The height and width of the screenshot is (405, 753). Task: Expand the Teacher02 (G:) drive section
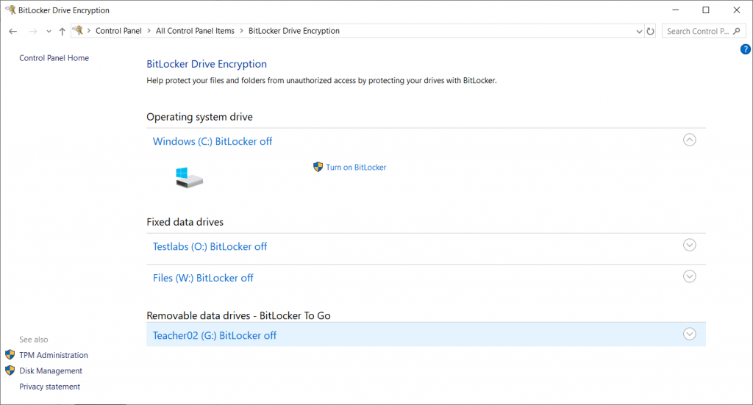pyautogui.click(x=690, y=334)
